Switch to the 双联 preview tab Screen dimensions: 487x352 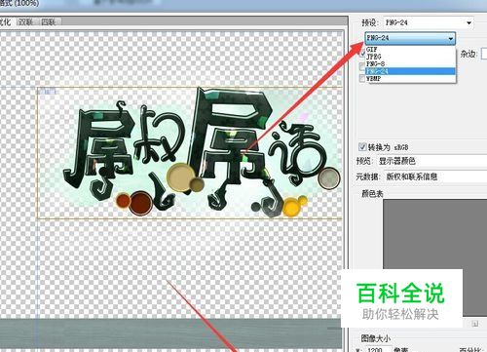tap(25, 21)
